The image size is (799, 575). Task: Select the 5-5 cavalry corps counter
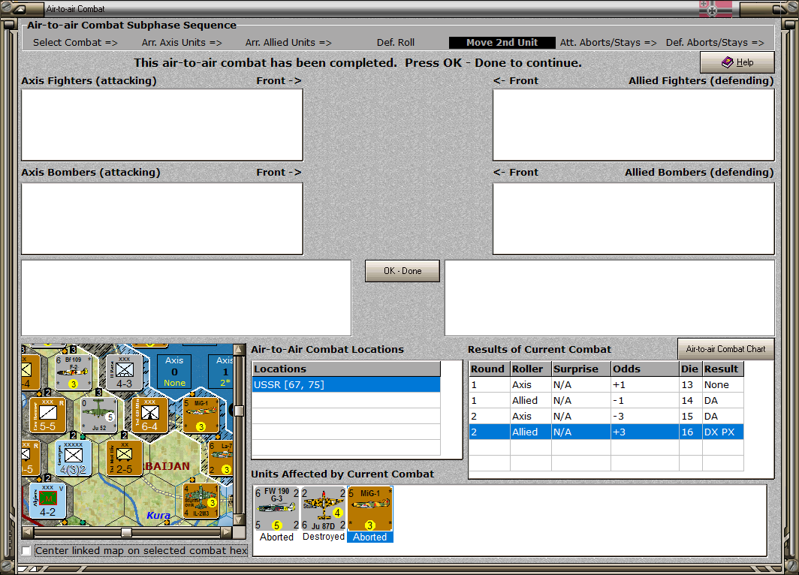coord(47,414)
